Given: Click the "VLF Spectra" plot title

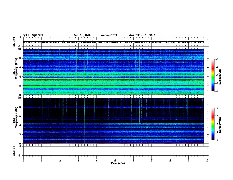Looking at the screenshot, I should (x=33, y=35).
